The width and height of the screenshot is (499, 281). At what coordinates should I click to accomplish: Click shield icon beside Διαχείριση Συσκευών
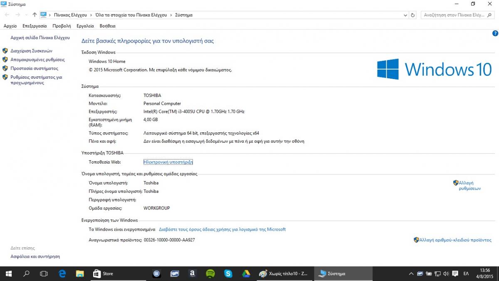coord(5,51)
